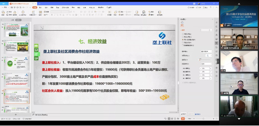Click the add slide plus button below thumbnails
This screenshot has height=126, width=259.
[16, 115]
